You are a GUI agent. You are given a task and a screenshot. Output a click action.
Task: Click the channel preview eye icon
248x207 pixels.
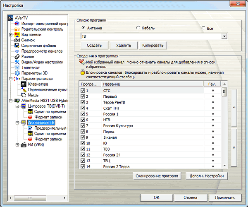tap(17, 51)
